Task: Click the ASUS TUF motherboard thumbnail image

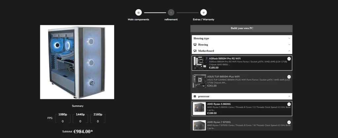Action: tap(199, 81)
